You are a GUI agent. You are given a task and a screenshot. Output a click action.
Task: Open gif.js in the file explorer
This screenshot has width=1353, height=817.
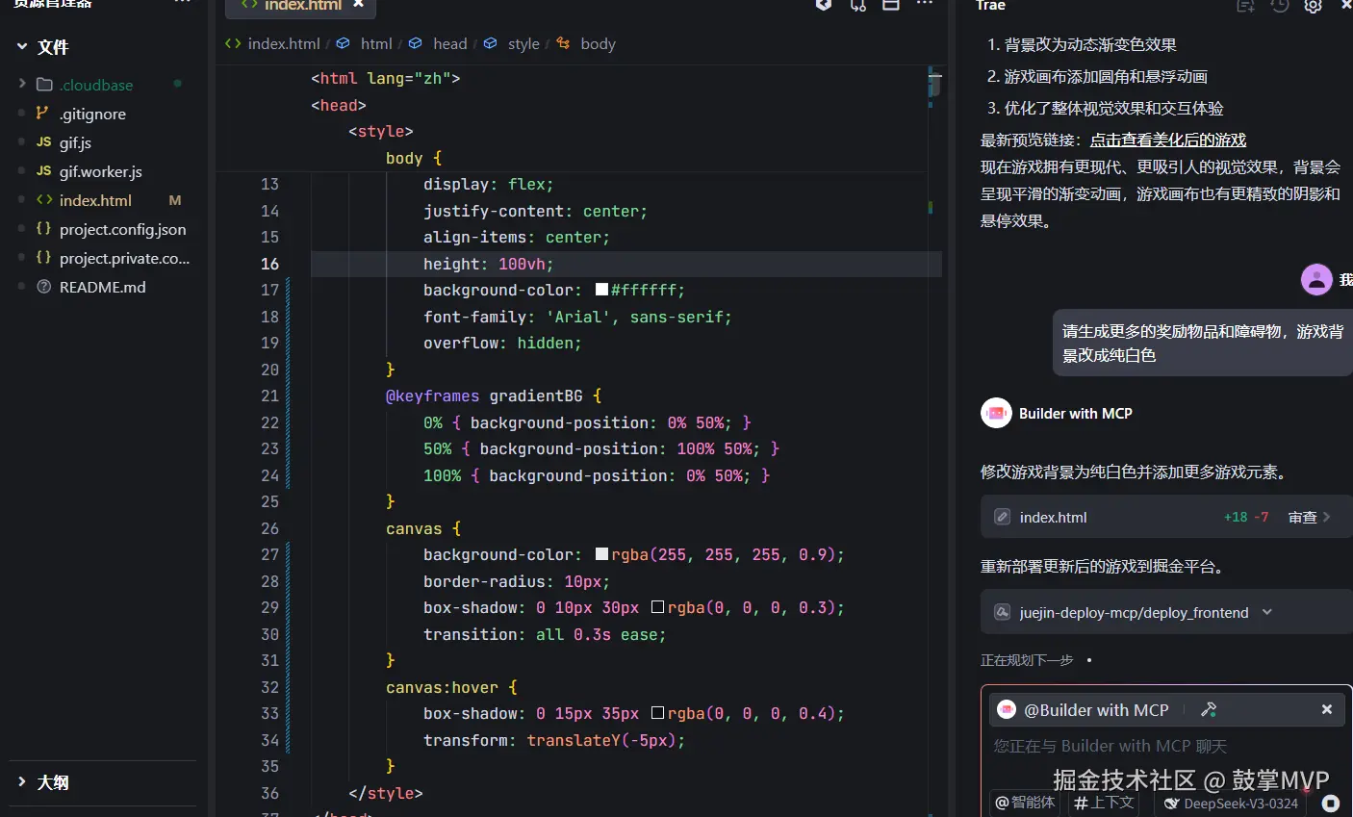[75, 142]
